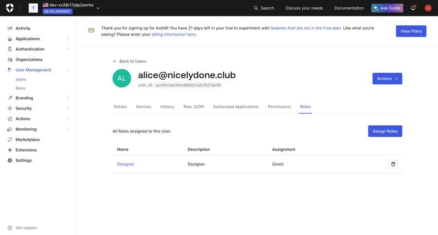Click the Organizations building icon
The height and width of the screenshot is (235, 438).
10,59
